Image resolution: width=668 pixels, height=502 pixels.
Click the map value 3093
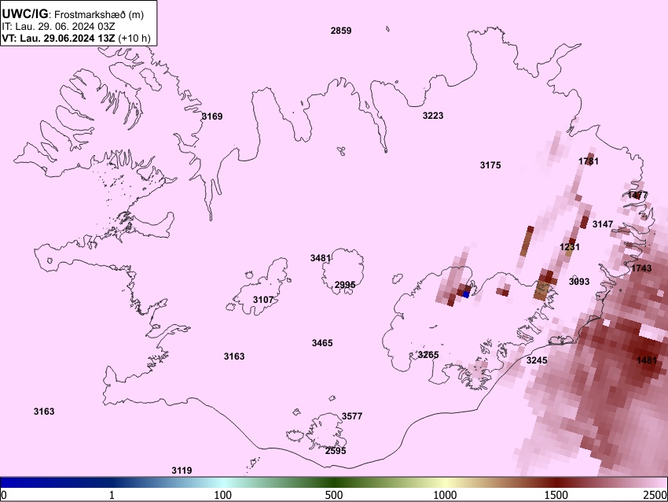(x=579, y=282)
